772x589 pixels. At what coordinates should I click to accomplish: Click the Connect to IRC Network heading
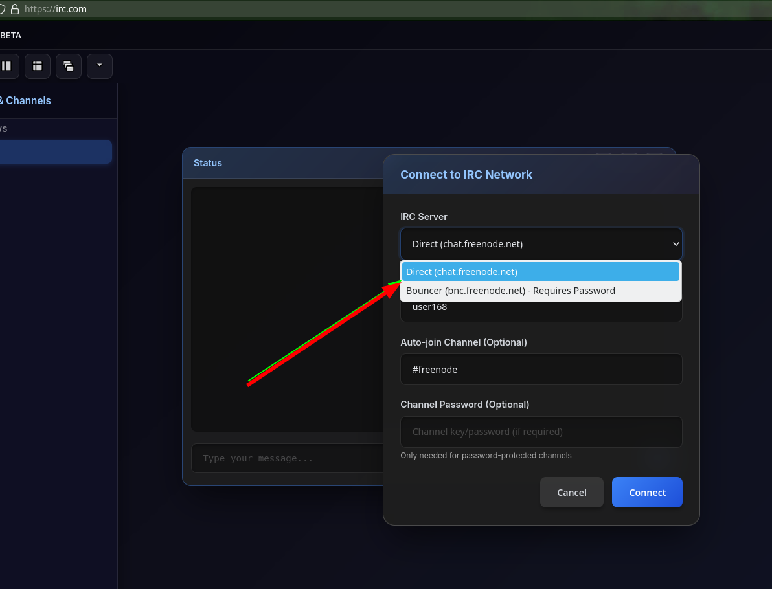coord(466,175)
